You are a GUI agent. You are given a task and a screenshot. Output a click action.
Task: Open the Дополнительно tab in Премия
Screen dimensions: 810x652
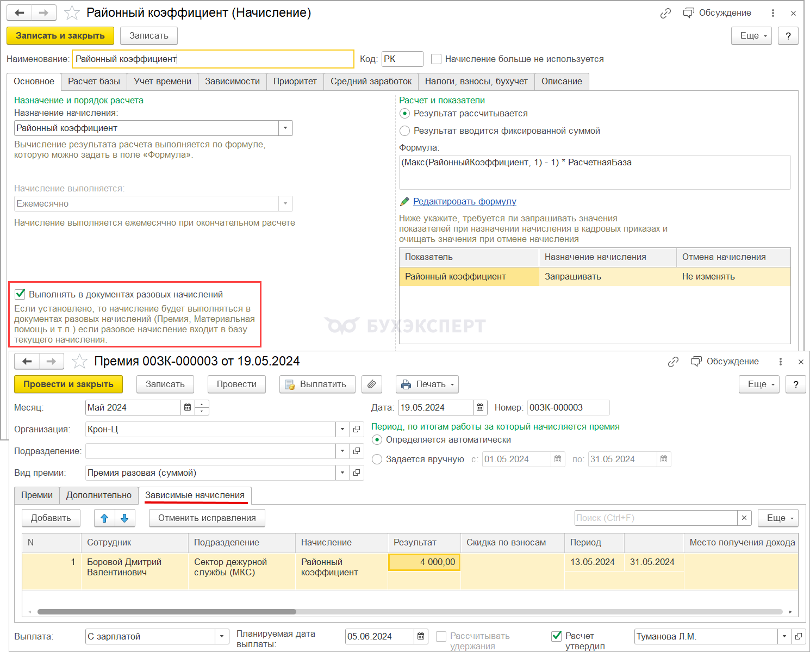point(99,495)
